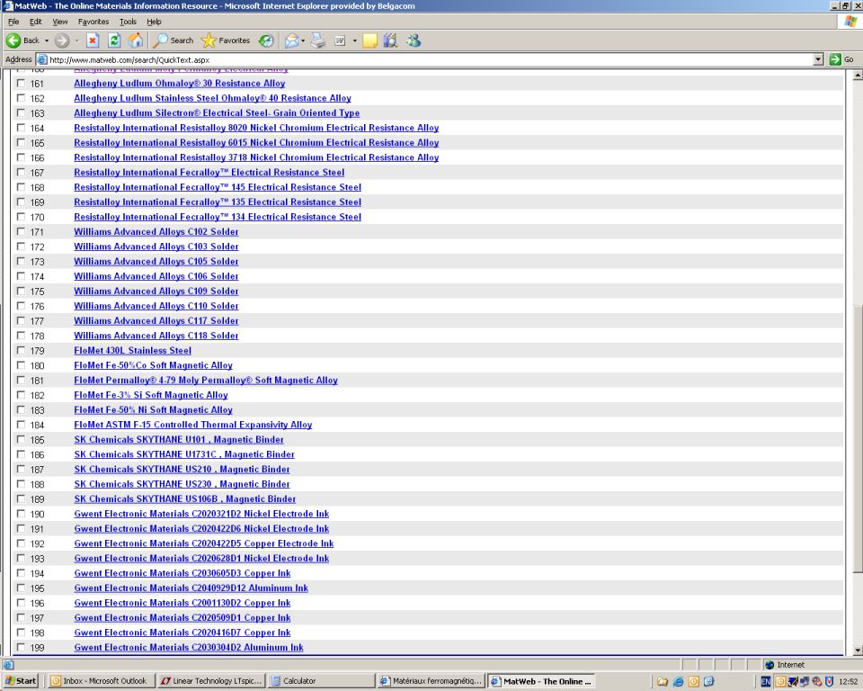
Task: Go to the Home page icon
Action: click(x=136, y=40)
